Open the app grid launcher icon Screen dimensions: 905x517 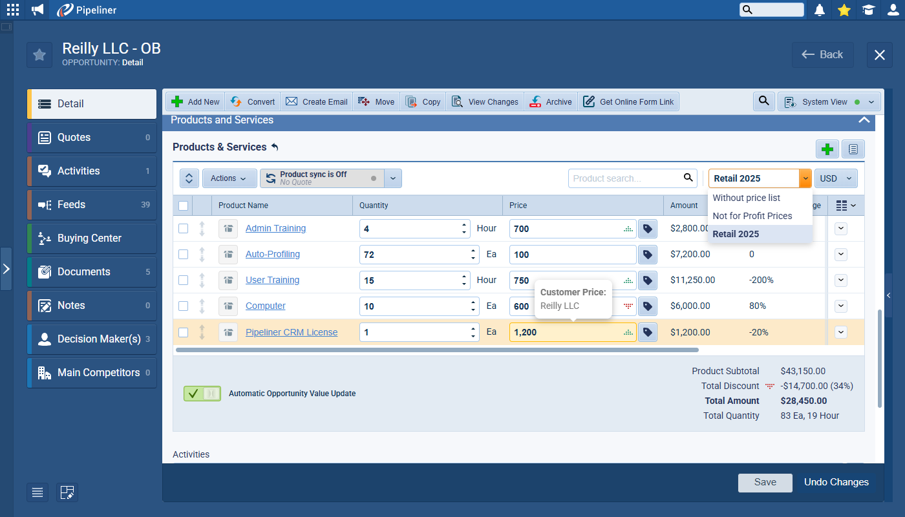13,10
